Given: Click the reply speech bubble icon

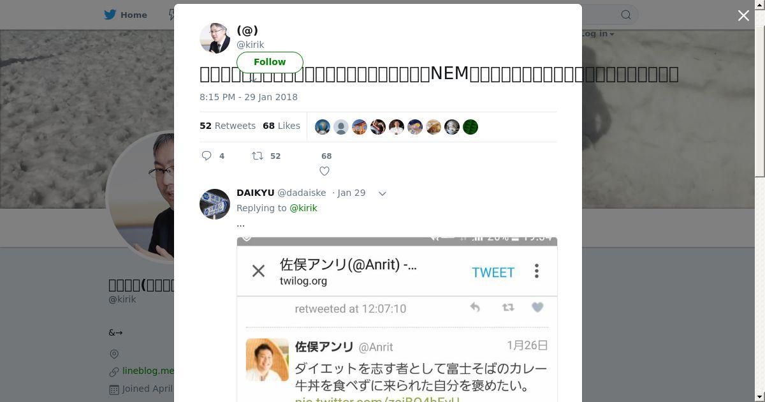Looking at the screenshot, I should (x=207, y=156).
